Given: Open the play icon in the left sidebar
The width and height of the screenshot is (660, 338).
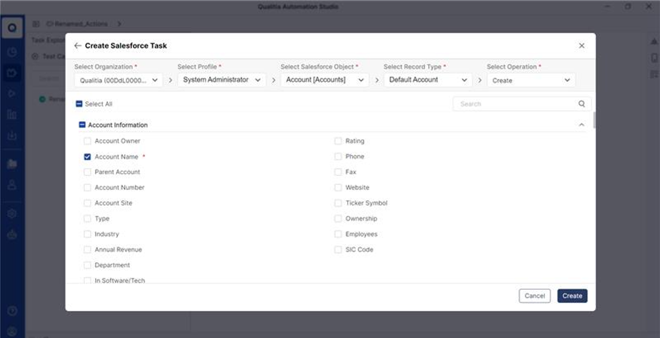Looking at the screenshot, I should click(12, 93).
